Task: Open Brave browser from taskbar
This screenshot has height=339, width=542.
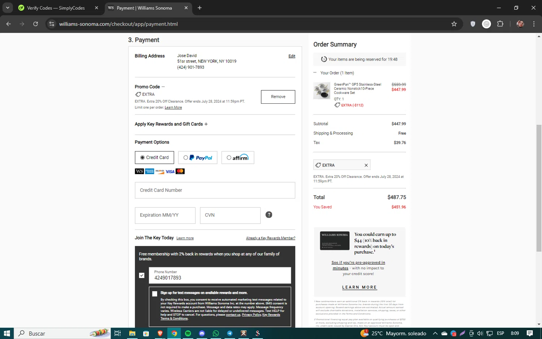Action: 160,333
